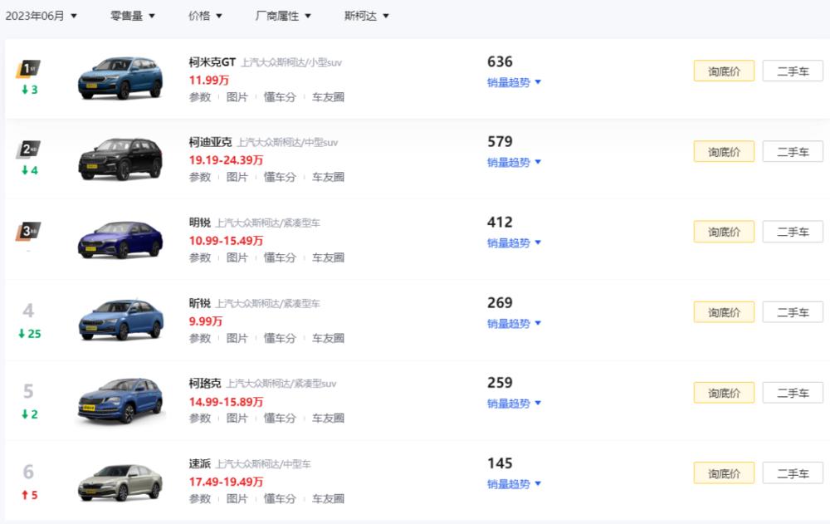The width and height of the screenshot is (830, 524).
Task: Open the 斯柯达 brand filter dropdown
Action: click(x=365, y=15)
